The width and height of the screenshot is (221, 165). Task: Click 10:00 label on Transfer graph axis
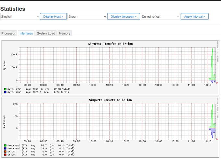coord(93,85)
